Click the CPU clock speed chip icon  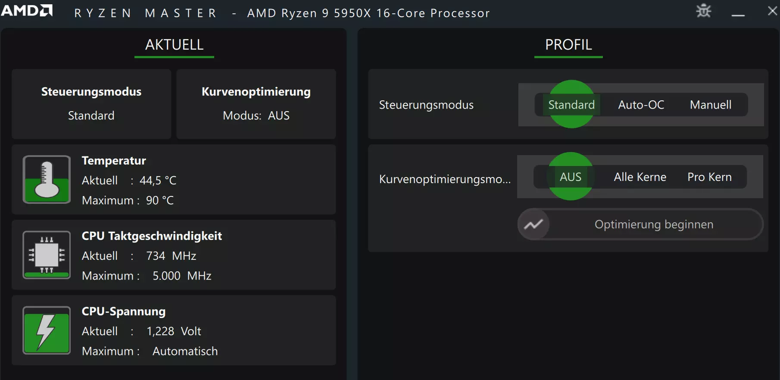point(47,255)
